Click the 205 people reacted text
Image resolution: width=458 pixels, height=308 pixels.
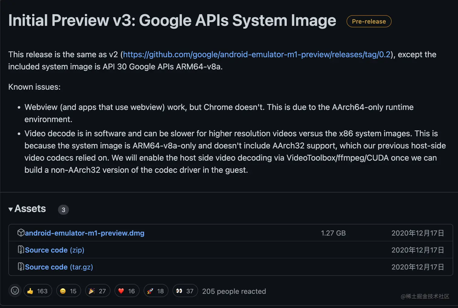(234, 291)
